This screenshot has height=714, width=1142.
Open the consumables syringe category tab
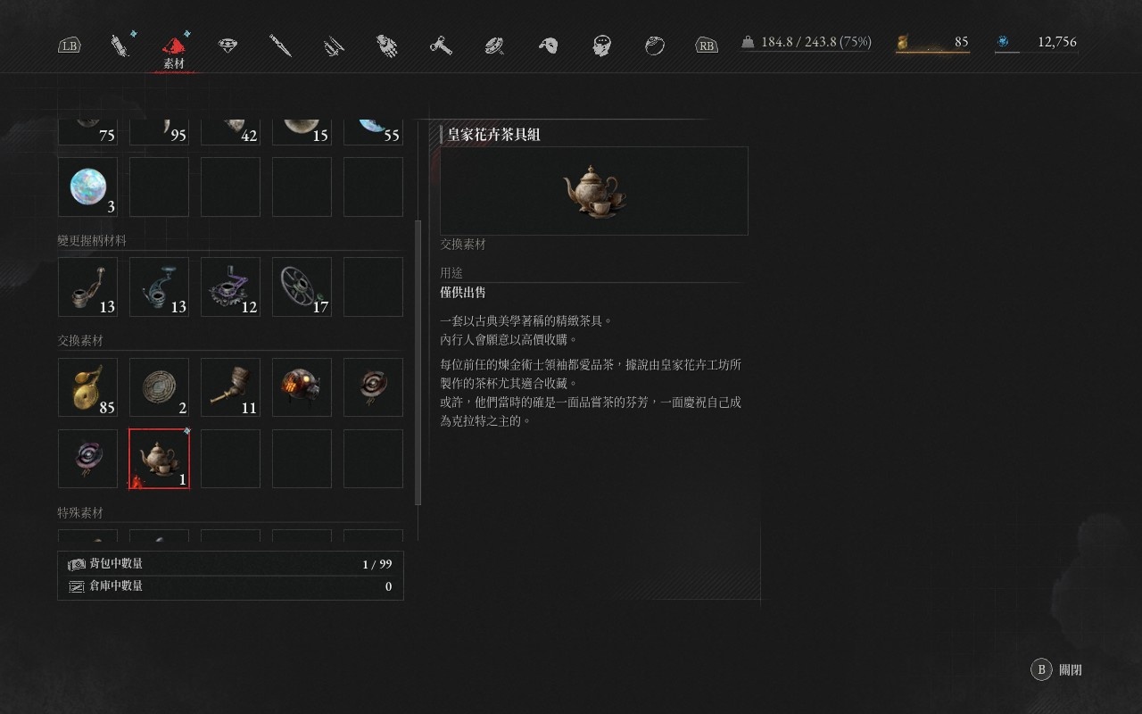click(x=120, y=45)
